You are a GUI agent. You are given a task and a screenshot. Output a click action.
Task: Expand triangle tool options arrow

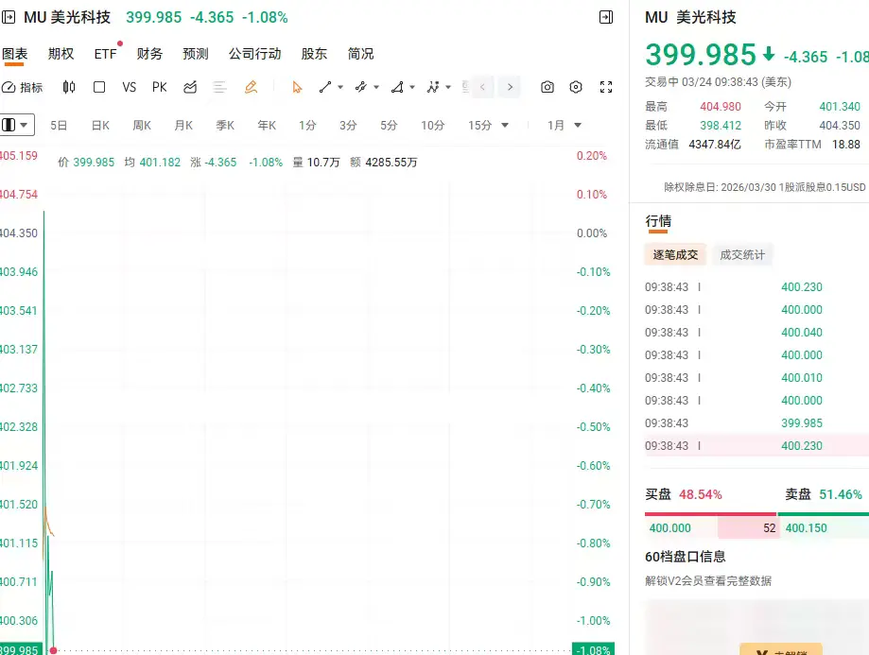411,87
